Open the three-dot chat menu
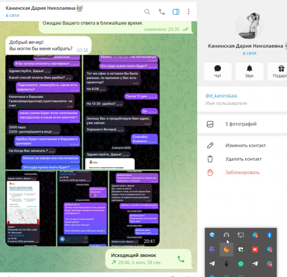This screenshot has width=287, height=277. click(188, 12)
